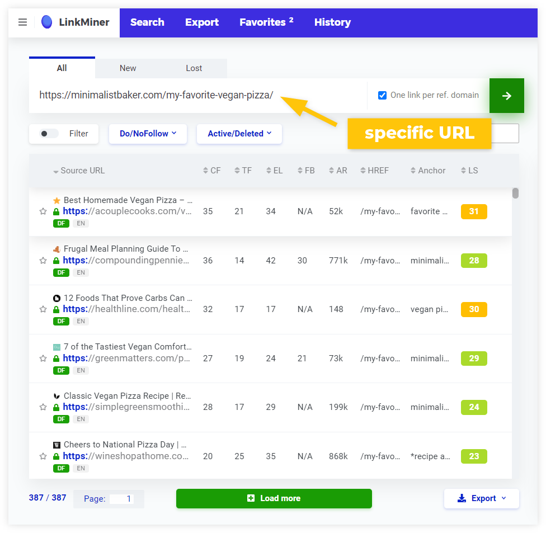This screenshot has width=546, height=533.
Task: Open the hamburger menu
Action: 22,22
